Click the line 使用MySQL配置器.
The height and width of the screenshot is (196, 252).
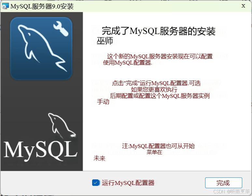pos(127,63)
